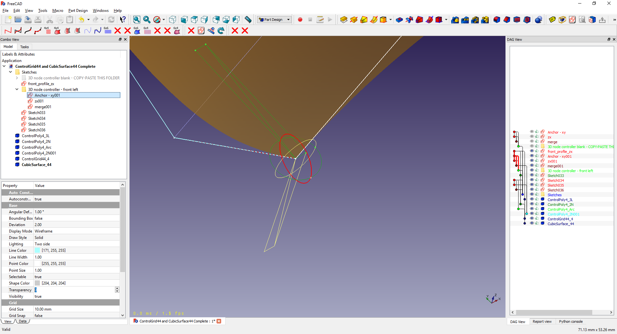The width and height of the screenshot is (617, 334).
Task: Toggle eye icon for ControlPoly4_3L in DAG View
Action: (532, 199)
